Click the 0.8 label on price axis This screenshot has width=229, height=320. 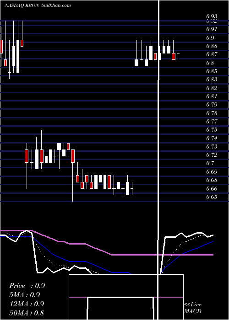click(x=210, y=63)
